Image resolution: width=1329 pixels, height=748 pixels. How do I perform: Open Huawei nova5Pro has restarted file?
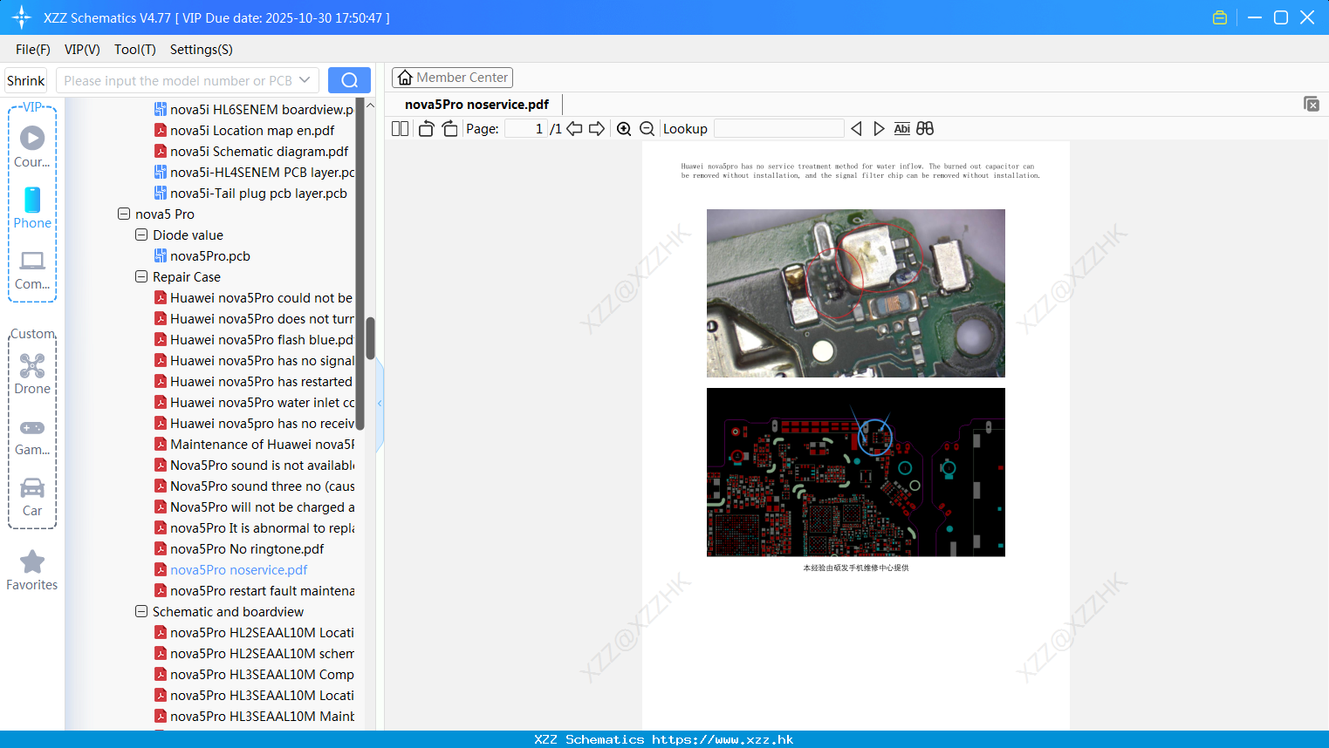[254, 381]
